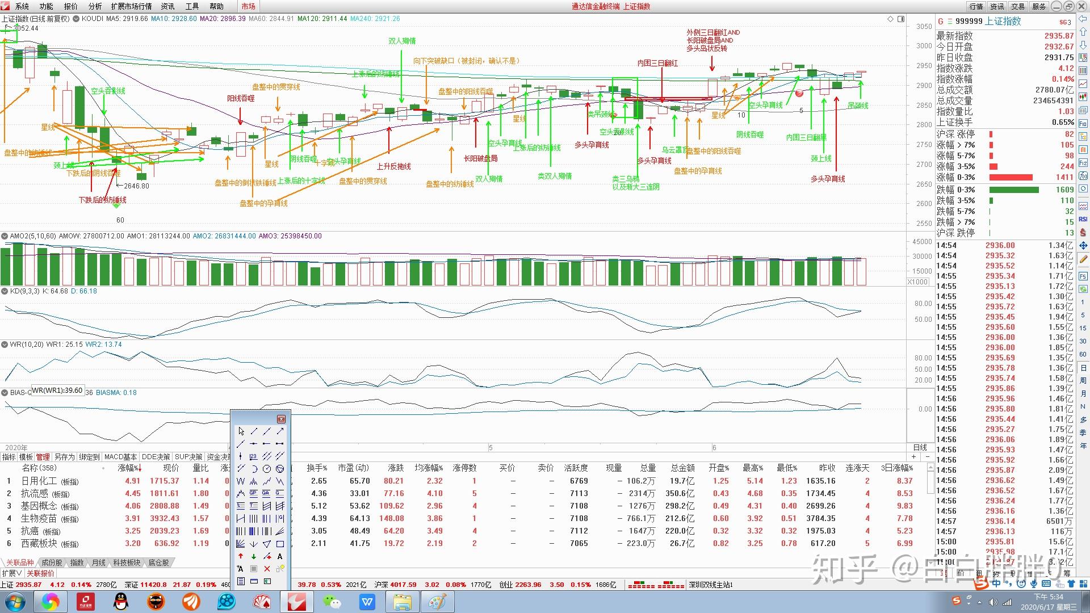This screenshot has width=1090, height=613.
Task: Click the candlestick chart sidebar icon
Action: pyautogui.click(x=1083, y=96)
